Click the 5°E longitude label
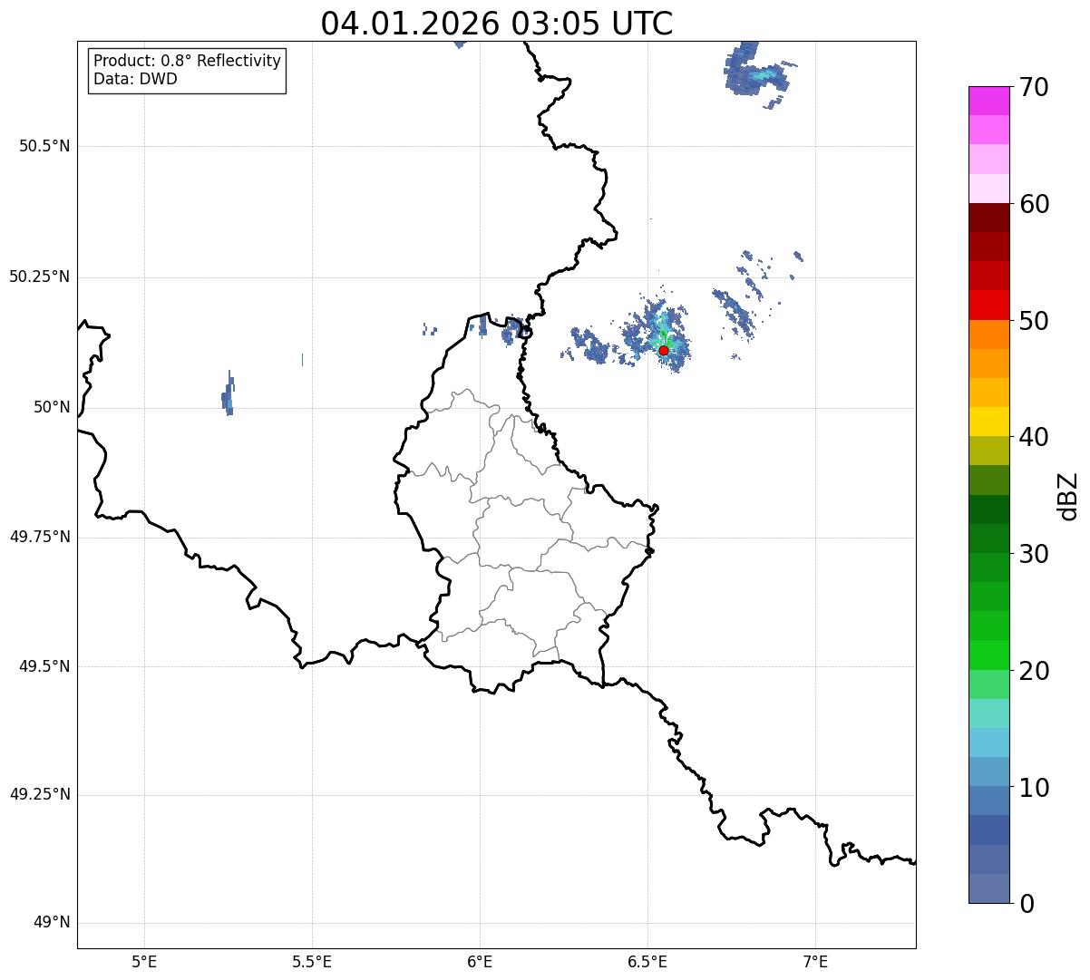The height and width of the screenshot is (980, 1090). pyautogui.click(x=144, y=961)
